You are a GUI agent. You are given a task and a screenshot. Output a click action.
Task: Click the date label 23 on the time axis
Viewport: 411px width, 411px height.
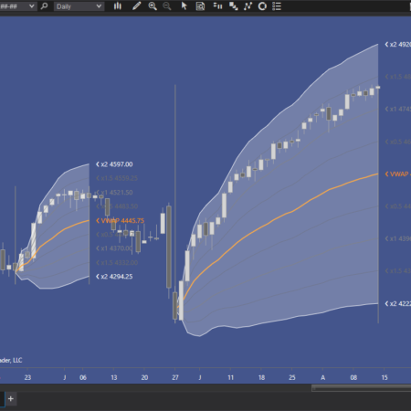(27, 377)
